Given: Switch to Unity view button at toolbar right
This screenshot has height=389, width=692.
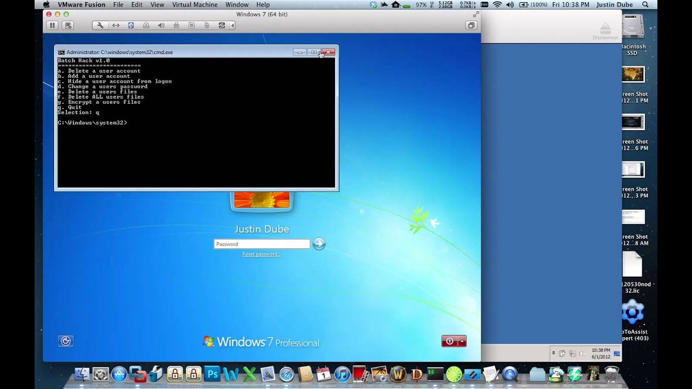Looking at the screenshot, I should click(471, 25).
